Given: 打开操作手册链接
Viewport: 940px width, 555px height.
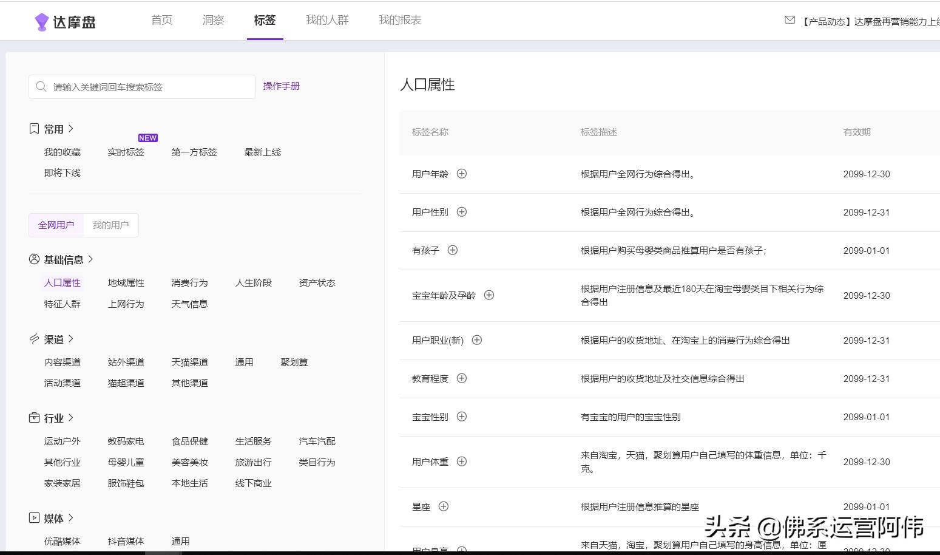Looking at the screenshot, I should point(281,86).
